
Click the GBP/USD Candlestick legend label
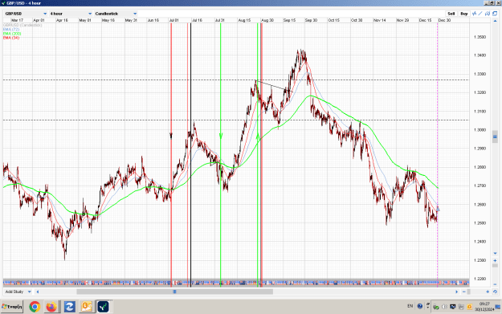click(x=22, y=25)
